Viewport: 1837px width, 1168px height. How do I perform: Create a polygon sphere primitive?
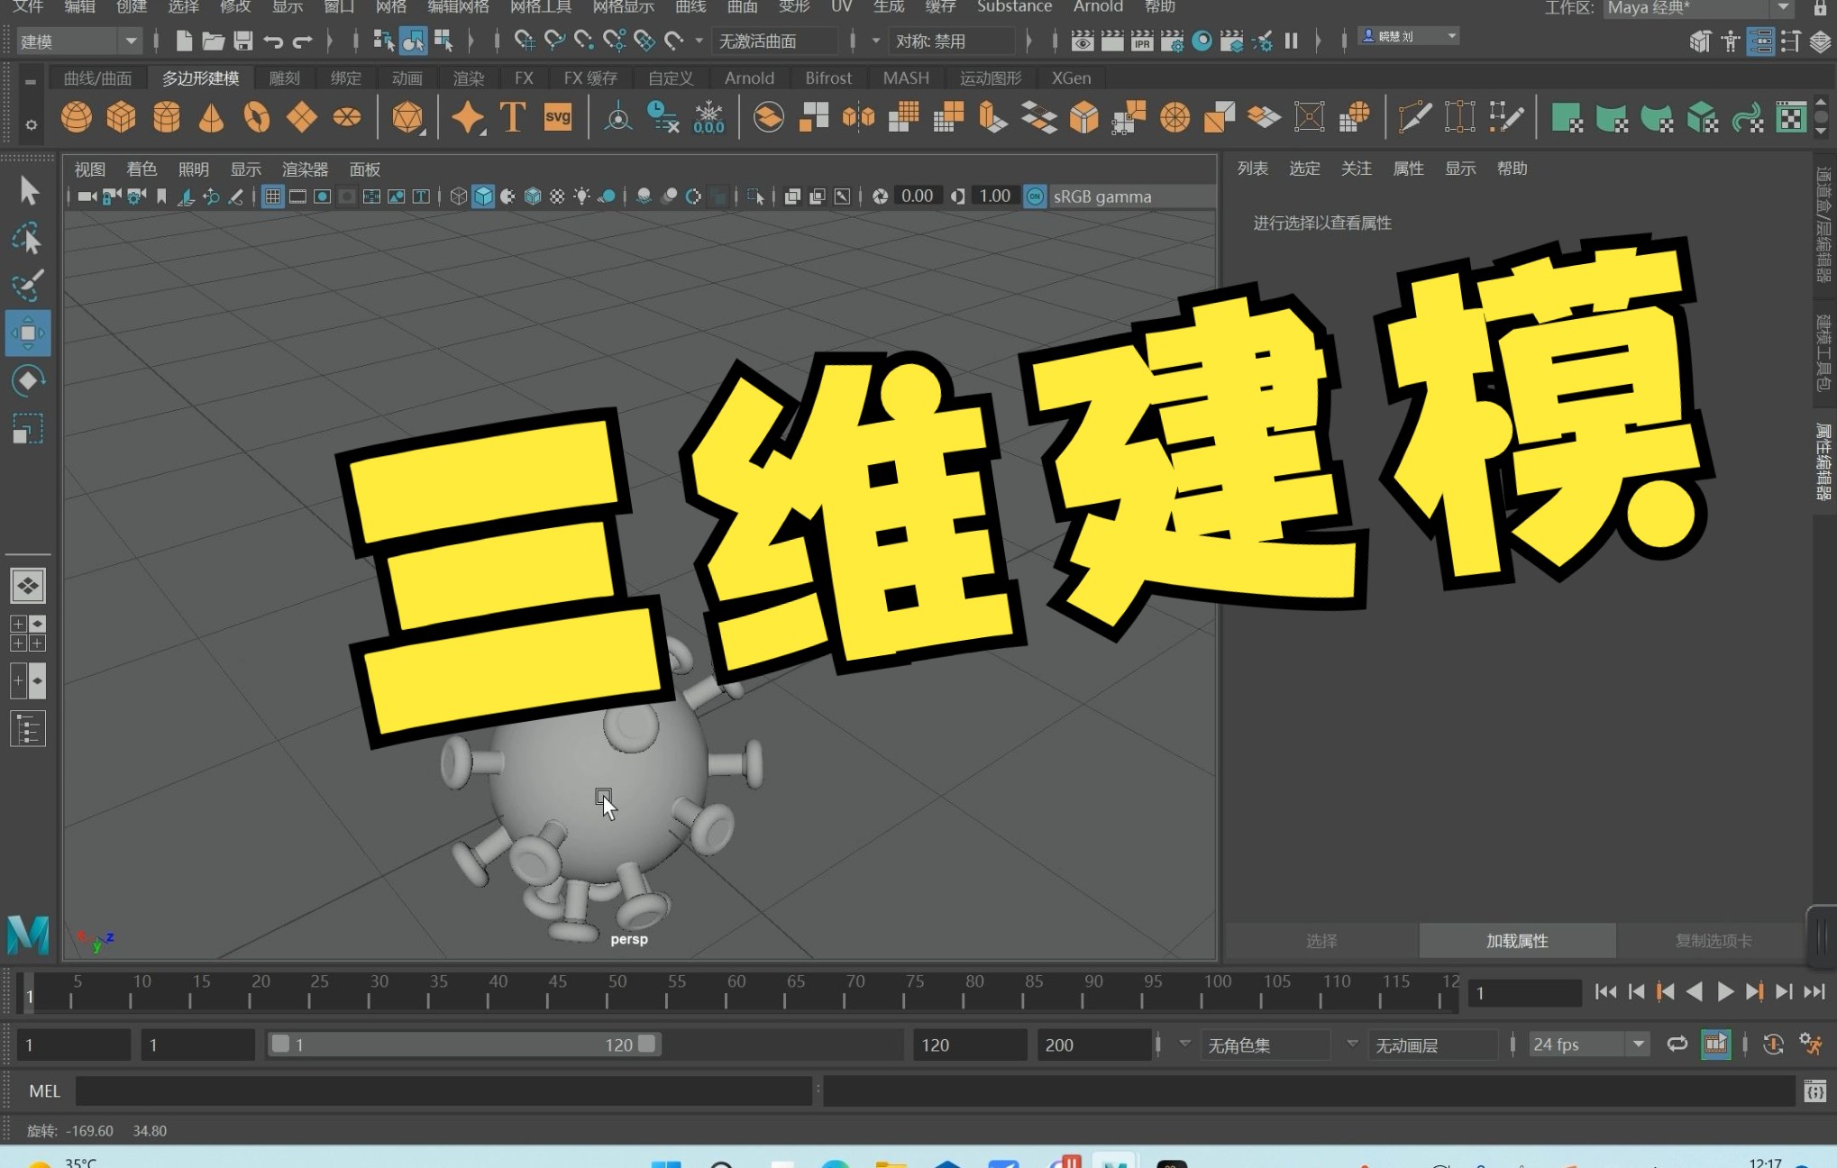tap(76, 117)
